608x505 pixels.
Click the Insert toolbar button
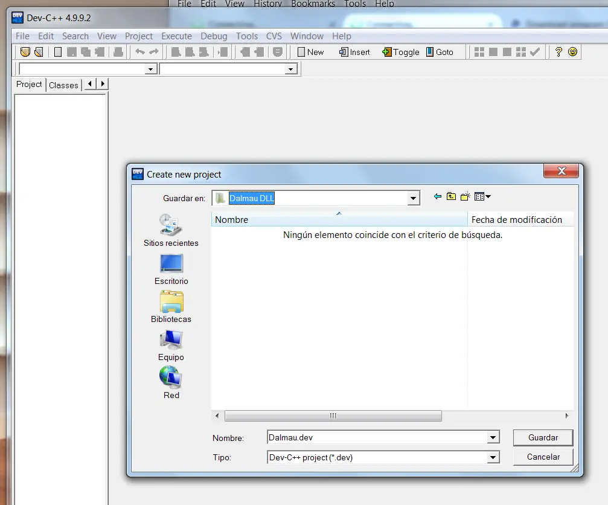(354, 52)
